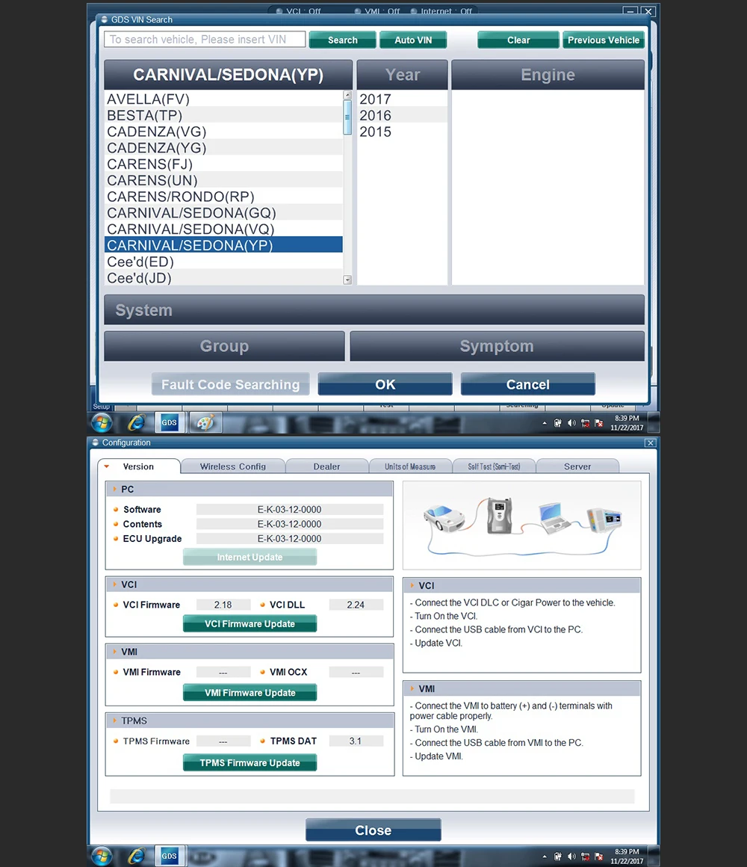This screenshot has height=867, width=747.
Task: Confirm with the OK button
Action: 385,384
